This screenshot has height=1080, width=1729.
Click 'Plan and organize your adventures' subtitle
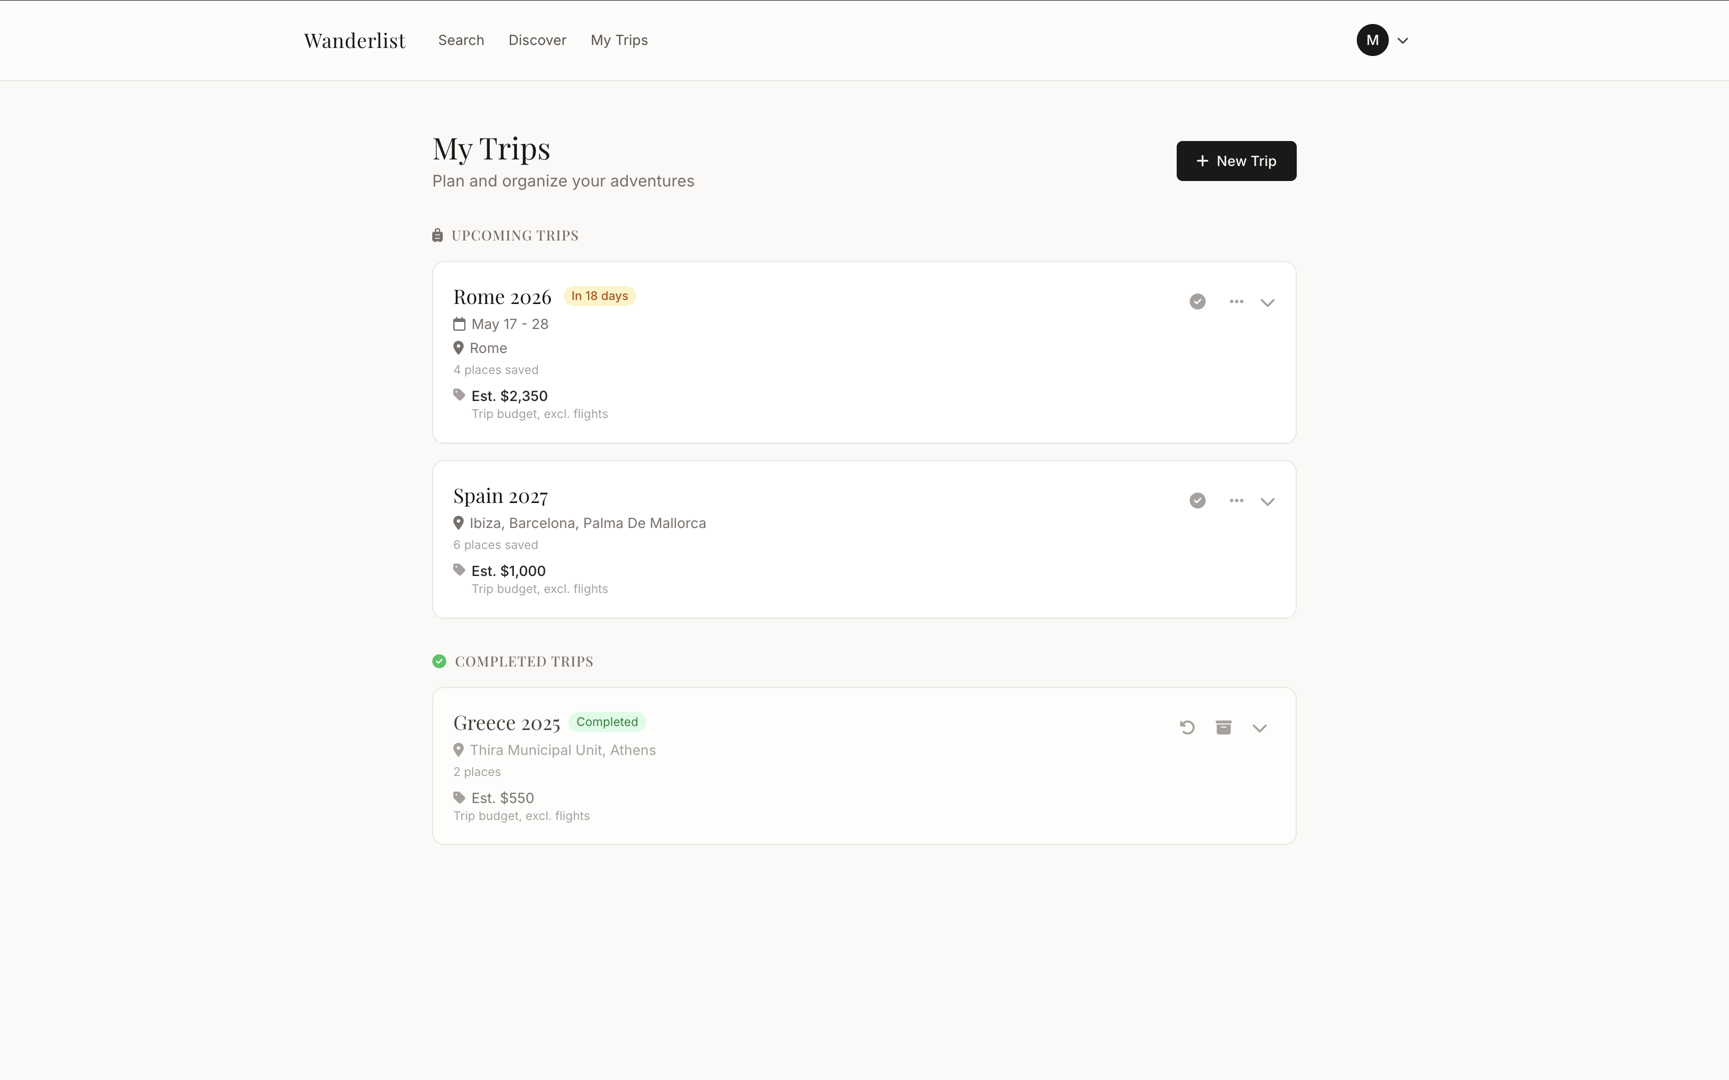563,181
